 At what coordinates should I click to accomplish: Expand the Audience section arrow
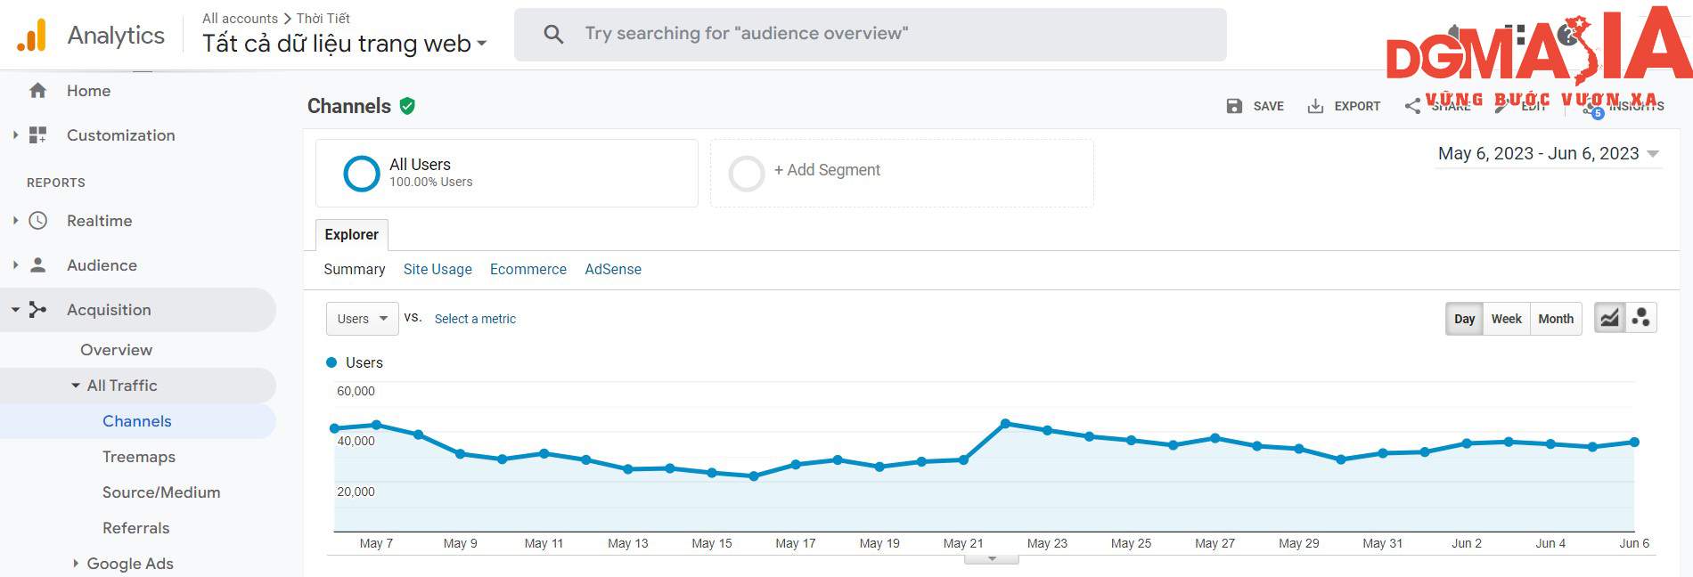(x=15, y=264)
